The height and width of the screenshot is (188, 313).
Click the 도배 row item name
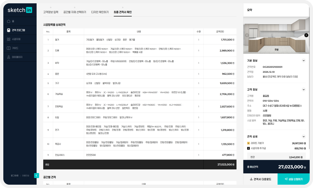pyautogui.click(x=57, y=50)
